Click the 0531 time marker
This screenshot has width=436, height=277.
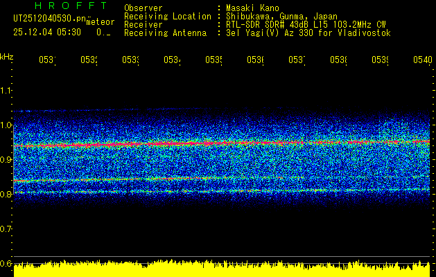click(x=47, y=60)
